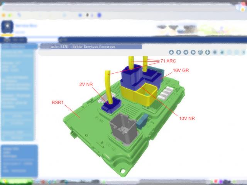The height and width of the screenshot is (185, 247).
Task: Select the BSR1 component label
Action: click(x=58, y=103)
